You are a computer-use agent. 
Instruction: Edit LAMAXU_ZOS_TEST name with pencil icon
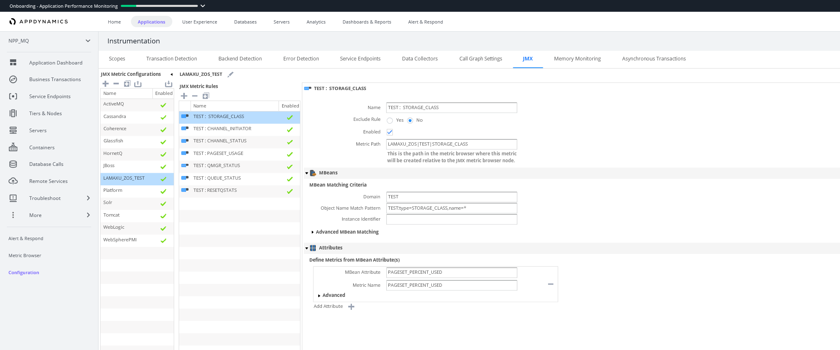(x=231, y=74)
